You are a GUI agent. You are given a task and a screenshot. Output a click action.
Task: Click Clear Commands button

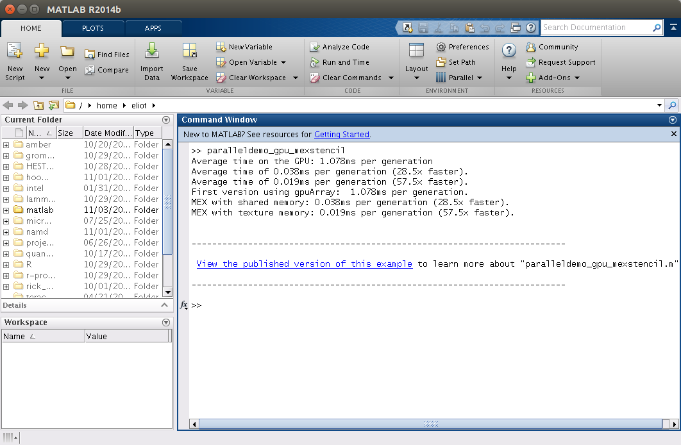tap(346, 78)
